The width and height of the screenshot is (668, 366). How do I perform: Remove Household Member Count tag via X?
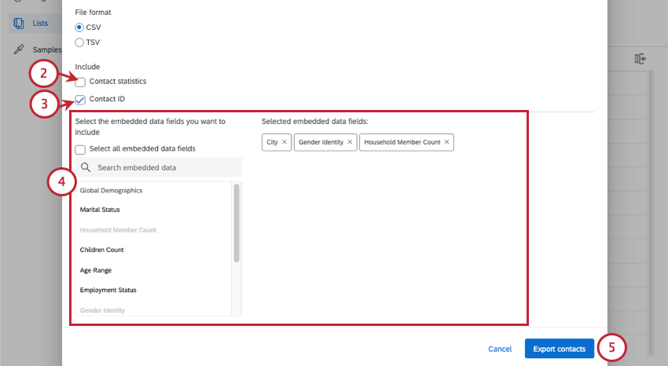pyautogui.click(x=447, y=142)
